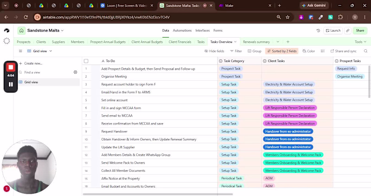The width and height of the screenshot is (371, 196).
Task: Switch to the Interfaces tab
Action: tap(203, 30)
